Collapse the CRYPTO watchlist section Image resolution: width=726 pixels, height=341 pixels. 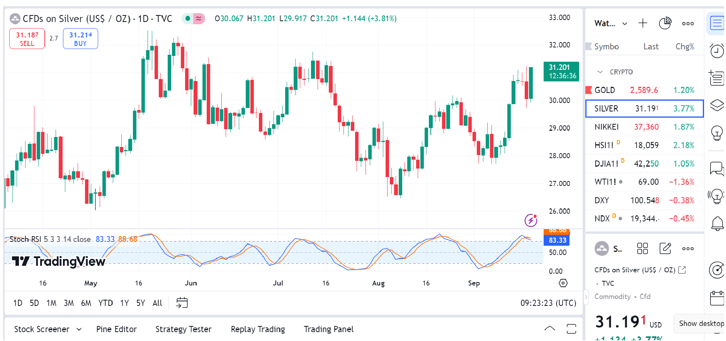coord(600,72)
